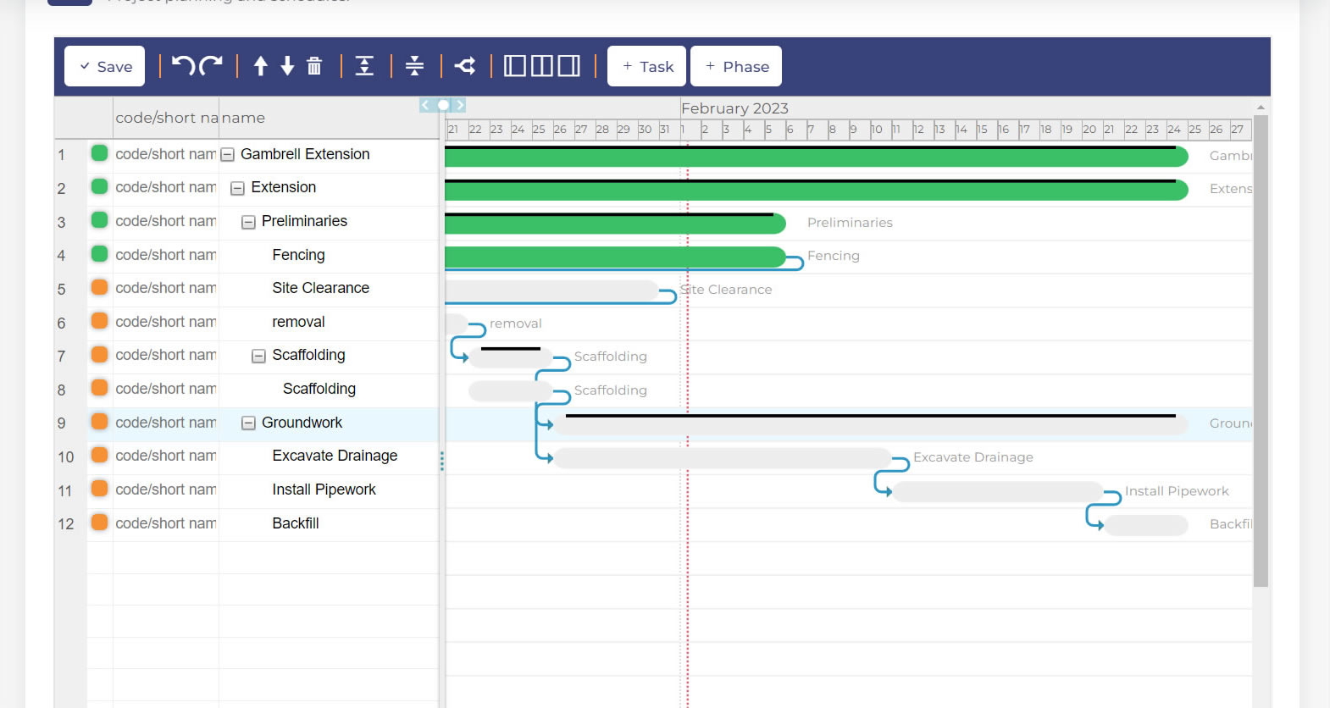
Task: Select the Install Pipework task name
Action: point(324,490)
